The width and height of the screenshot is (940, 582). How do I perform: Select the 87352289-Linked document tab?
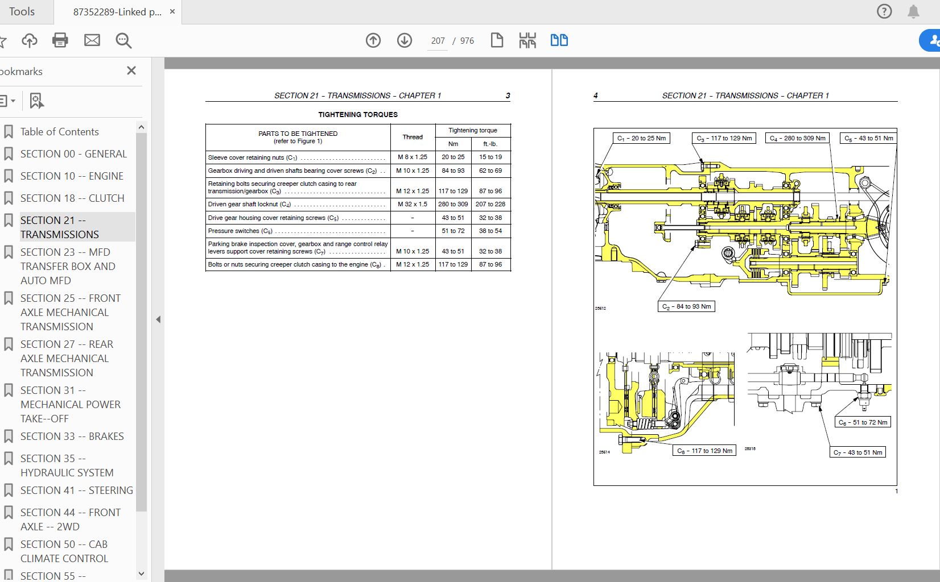click(117, 12)
